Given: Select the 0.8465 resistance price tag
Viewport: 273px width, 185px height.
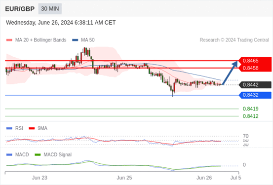Looking at the screenshot, I should 255,61.
